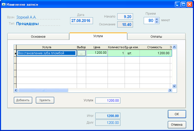Image resolution: width=194 pixels, height=131 pixels.
Task: Click the quantity cell showing 1
Action: coord(116,53)
